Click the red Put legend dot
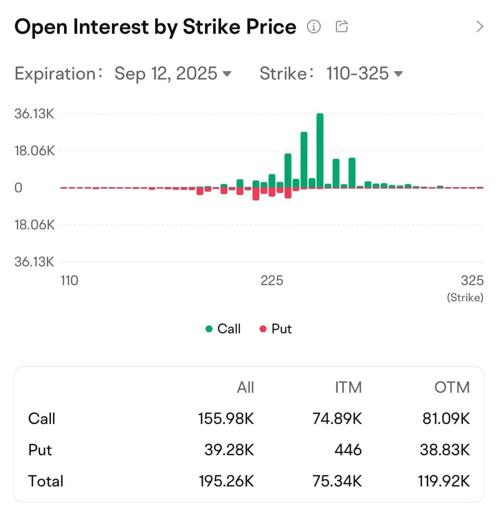498x530 pixels. tap(263, 329)
